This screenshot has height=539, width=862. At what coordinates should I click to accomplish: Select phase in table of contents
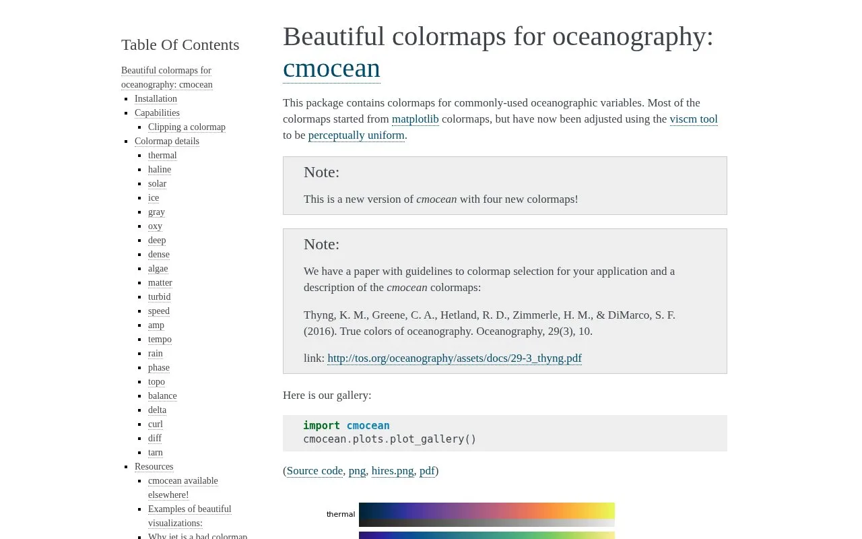pos(159,368)
